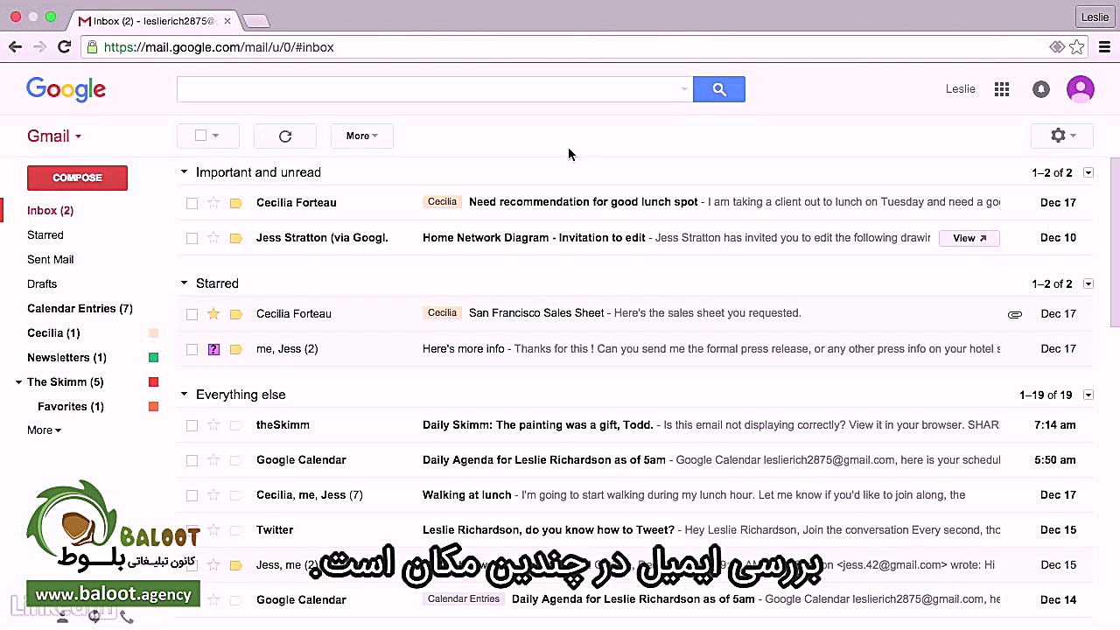This screenshot has height=630, width=1120.
Task: Star the Daily Skimm email
Action: [x=213, y=424]
